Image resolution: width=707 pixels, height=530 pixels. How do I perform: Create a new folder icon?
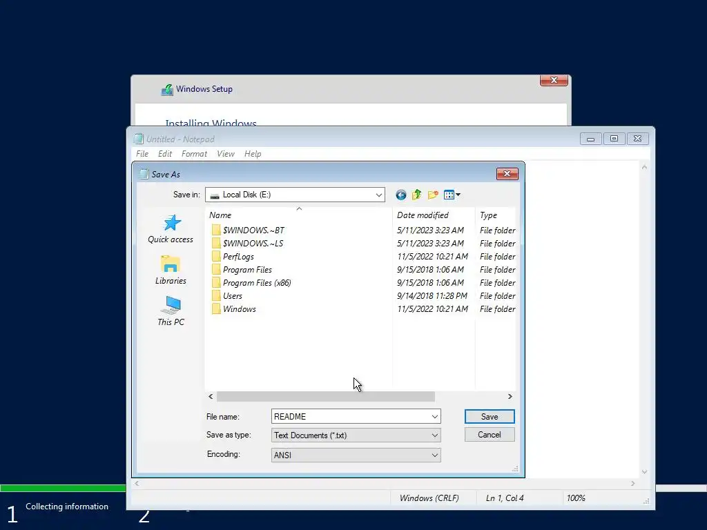click(x=433, y=195)
